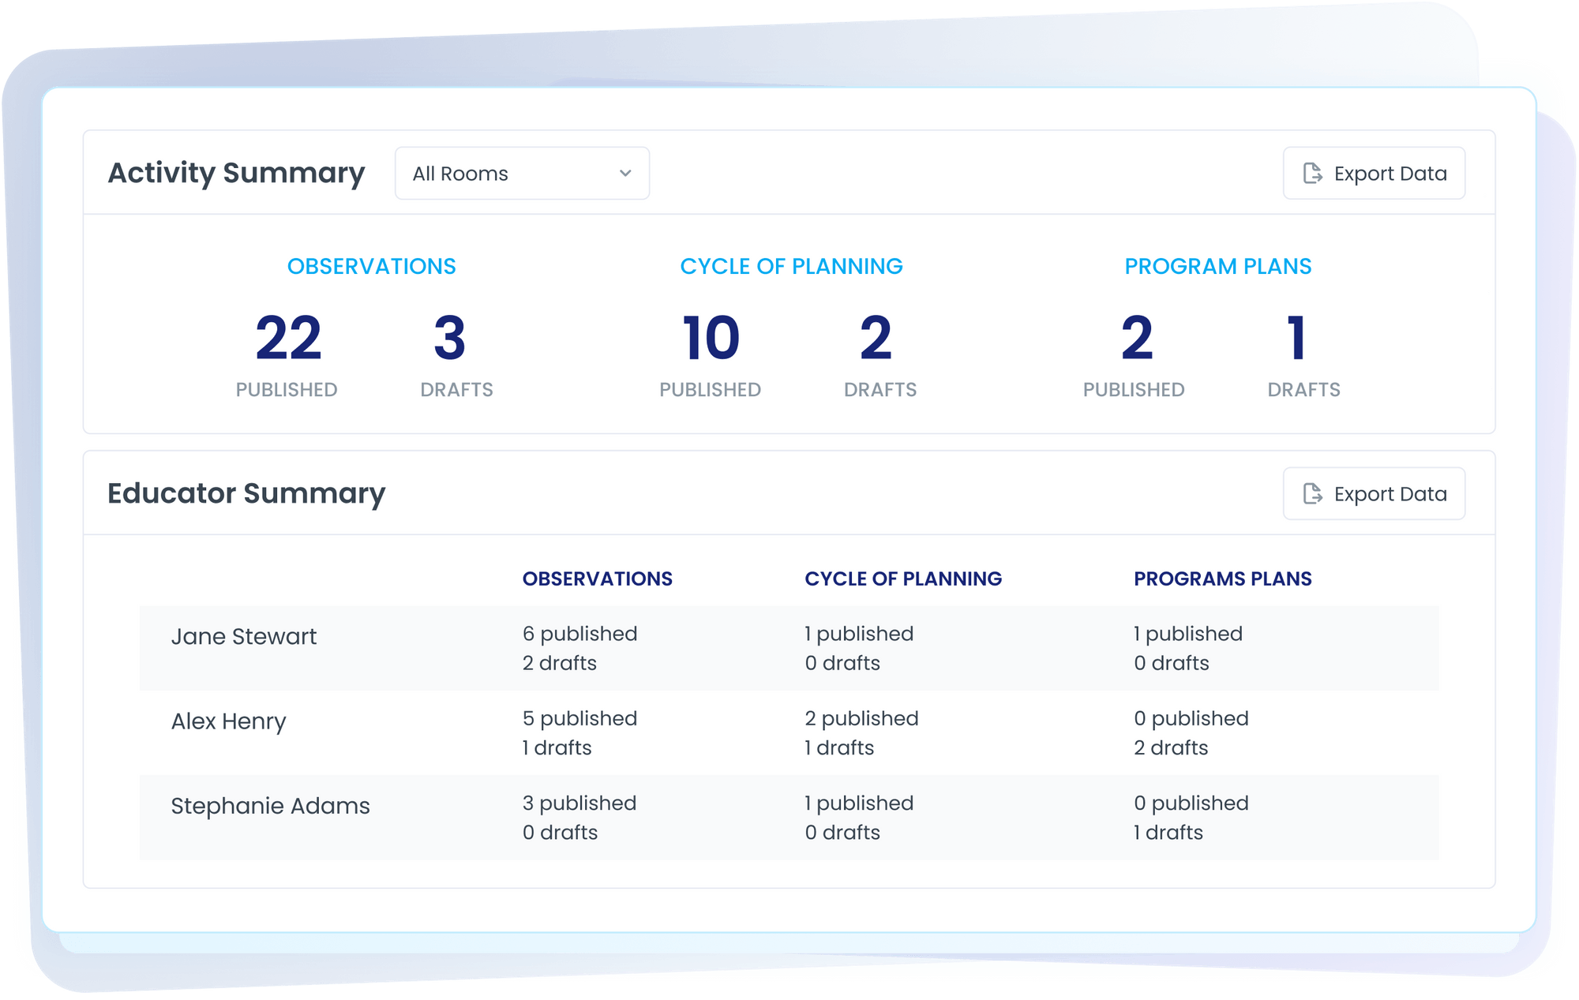Click the OBSERVATIONS heading in Activity Summary
Viewport: 1579px width, 1000px height.
point(371,267)
